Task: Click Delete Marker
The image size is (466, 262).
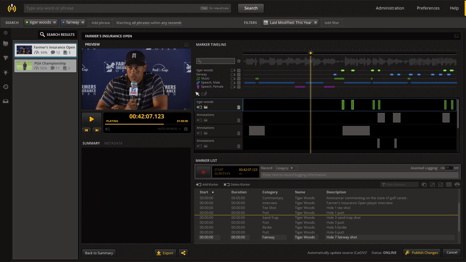Action: (x=237, y=185)
